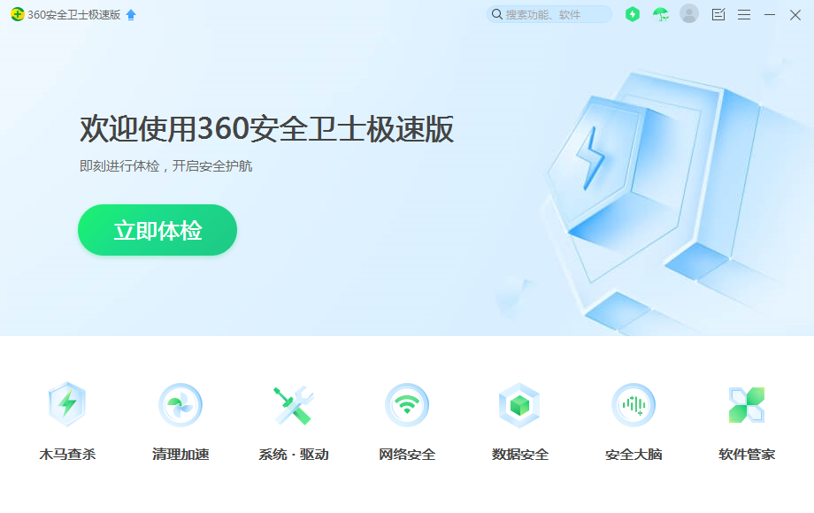Click the blue upgrade arrow beside title
Viewport: 814px width, 513px height.
pyautogui.click(x=131, y=14)
